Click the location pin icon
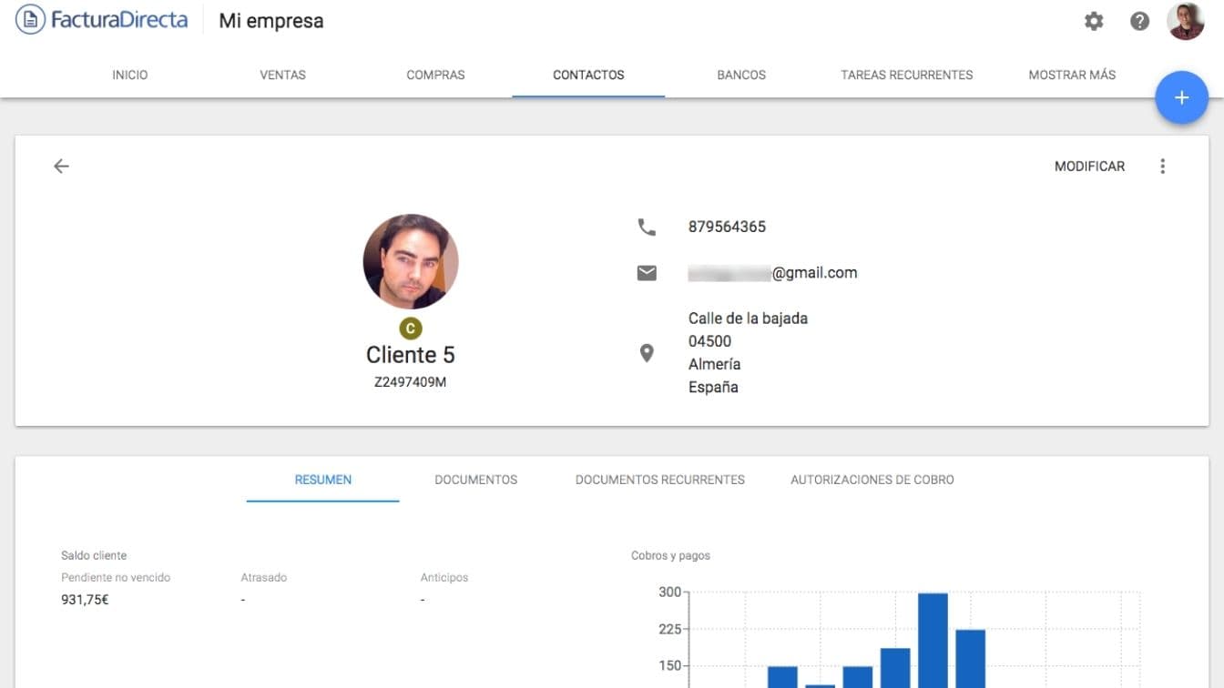This screenshot has height=688, width=1224. [x=647, y=353]
